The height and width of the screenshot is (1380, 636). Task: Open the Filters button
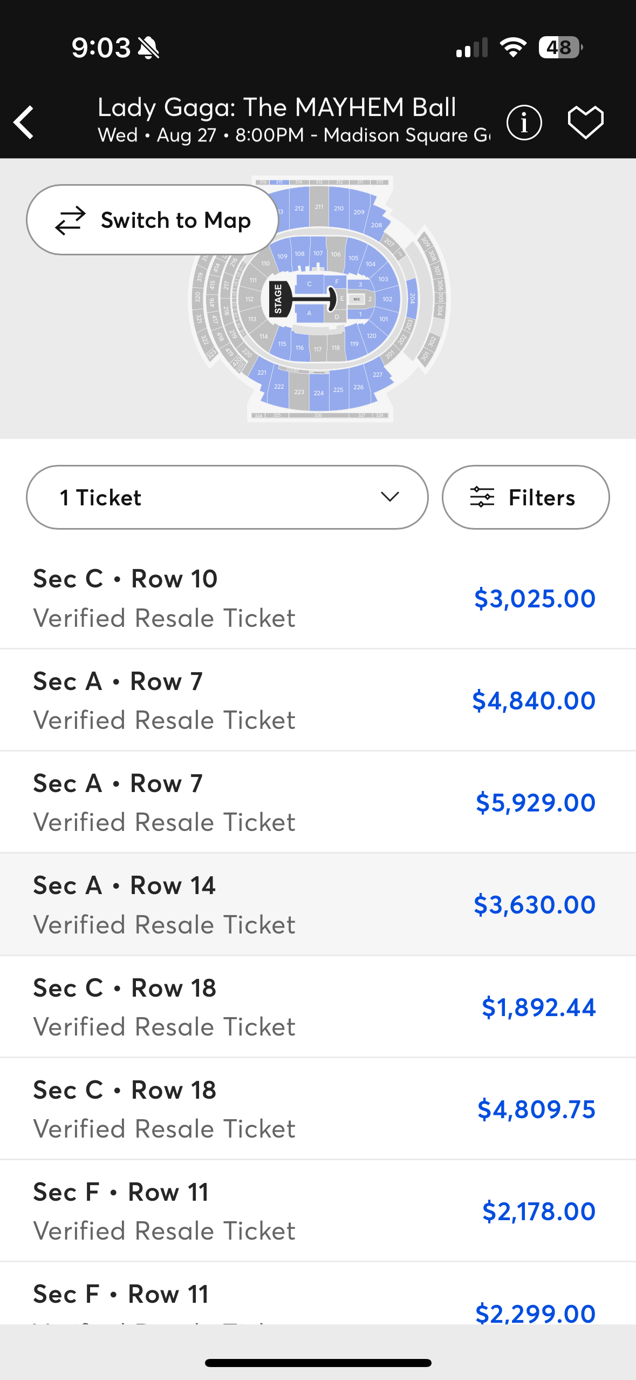(x=525, y=497)
